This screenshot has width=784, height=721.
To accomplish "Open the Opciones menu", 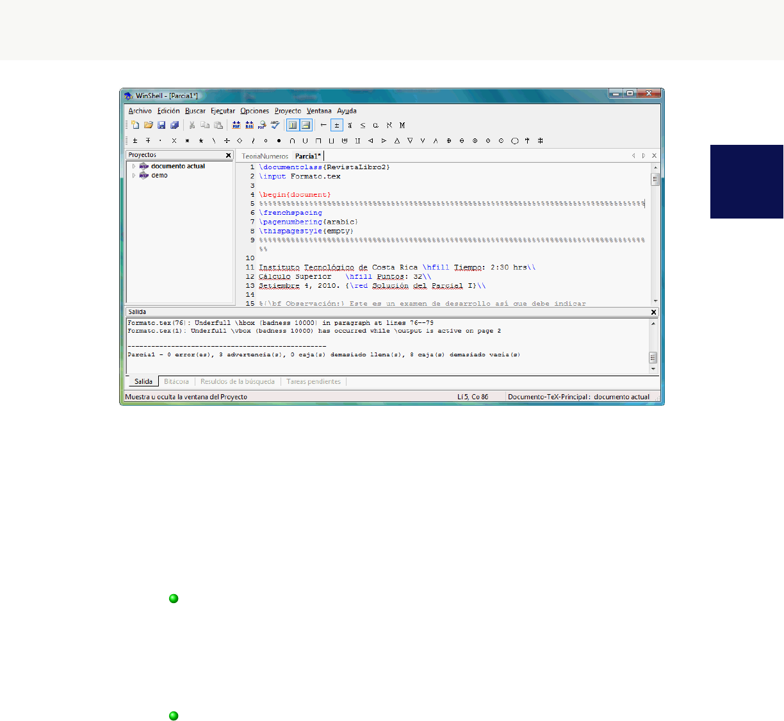I will point(255,111).
